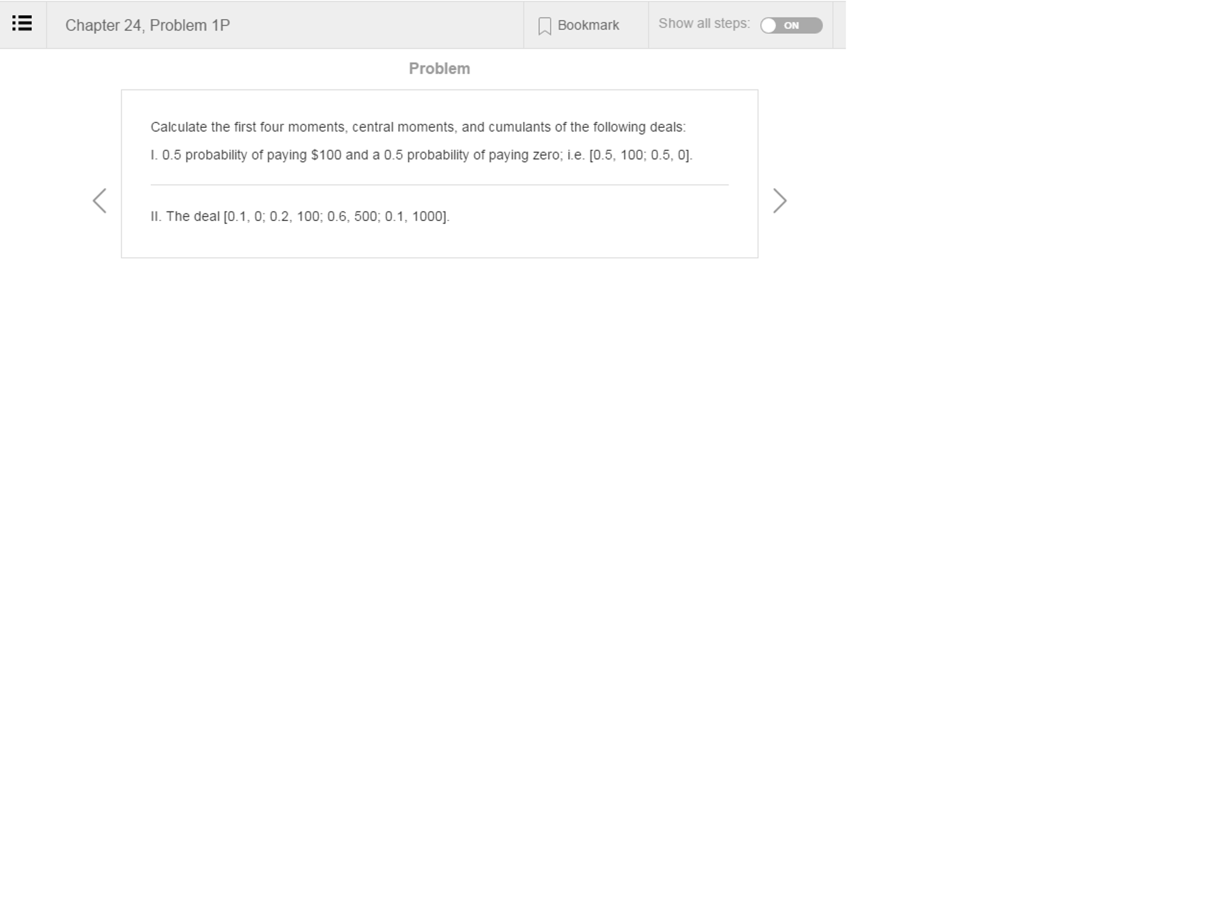Click the divider line between parts I and II
The height and width of the screenshot is (897, 1229).
(x=439, y=185)
